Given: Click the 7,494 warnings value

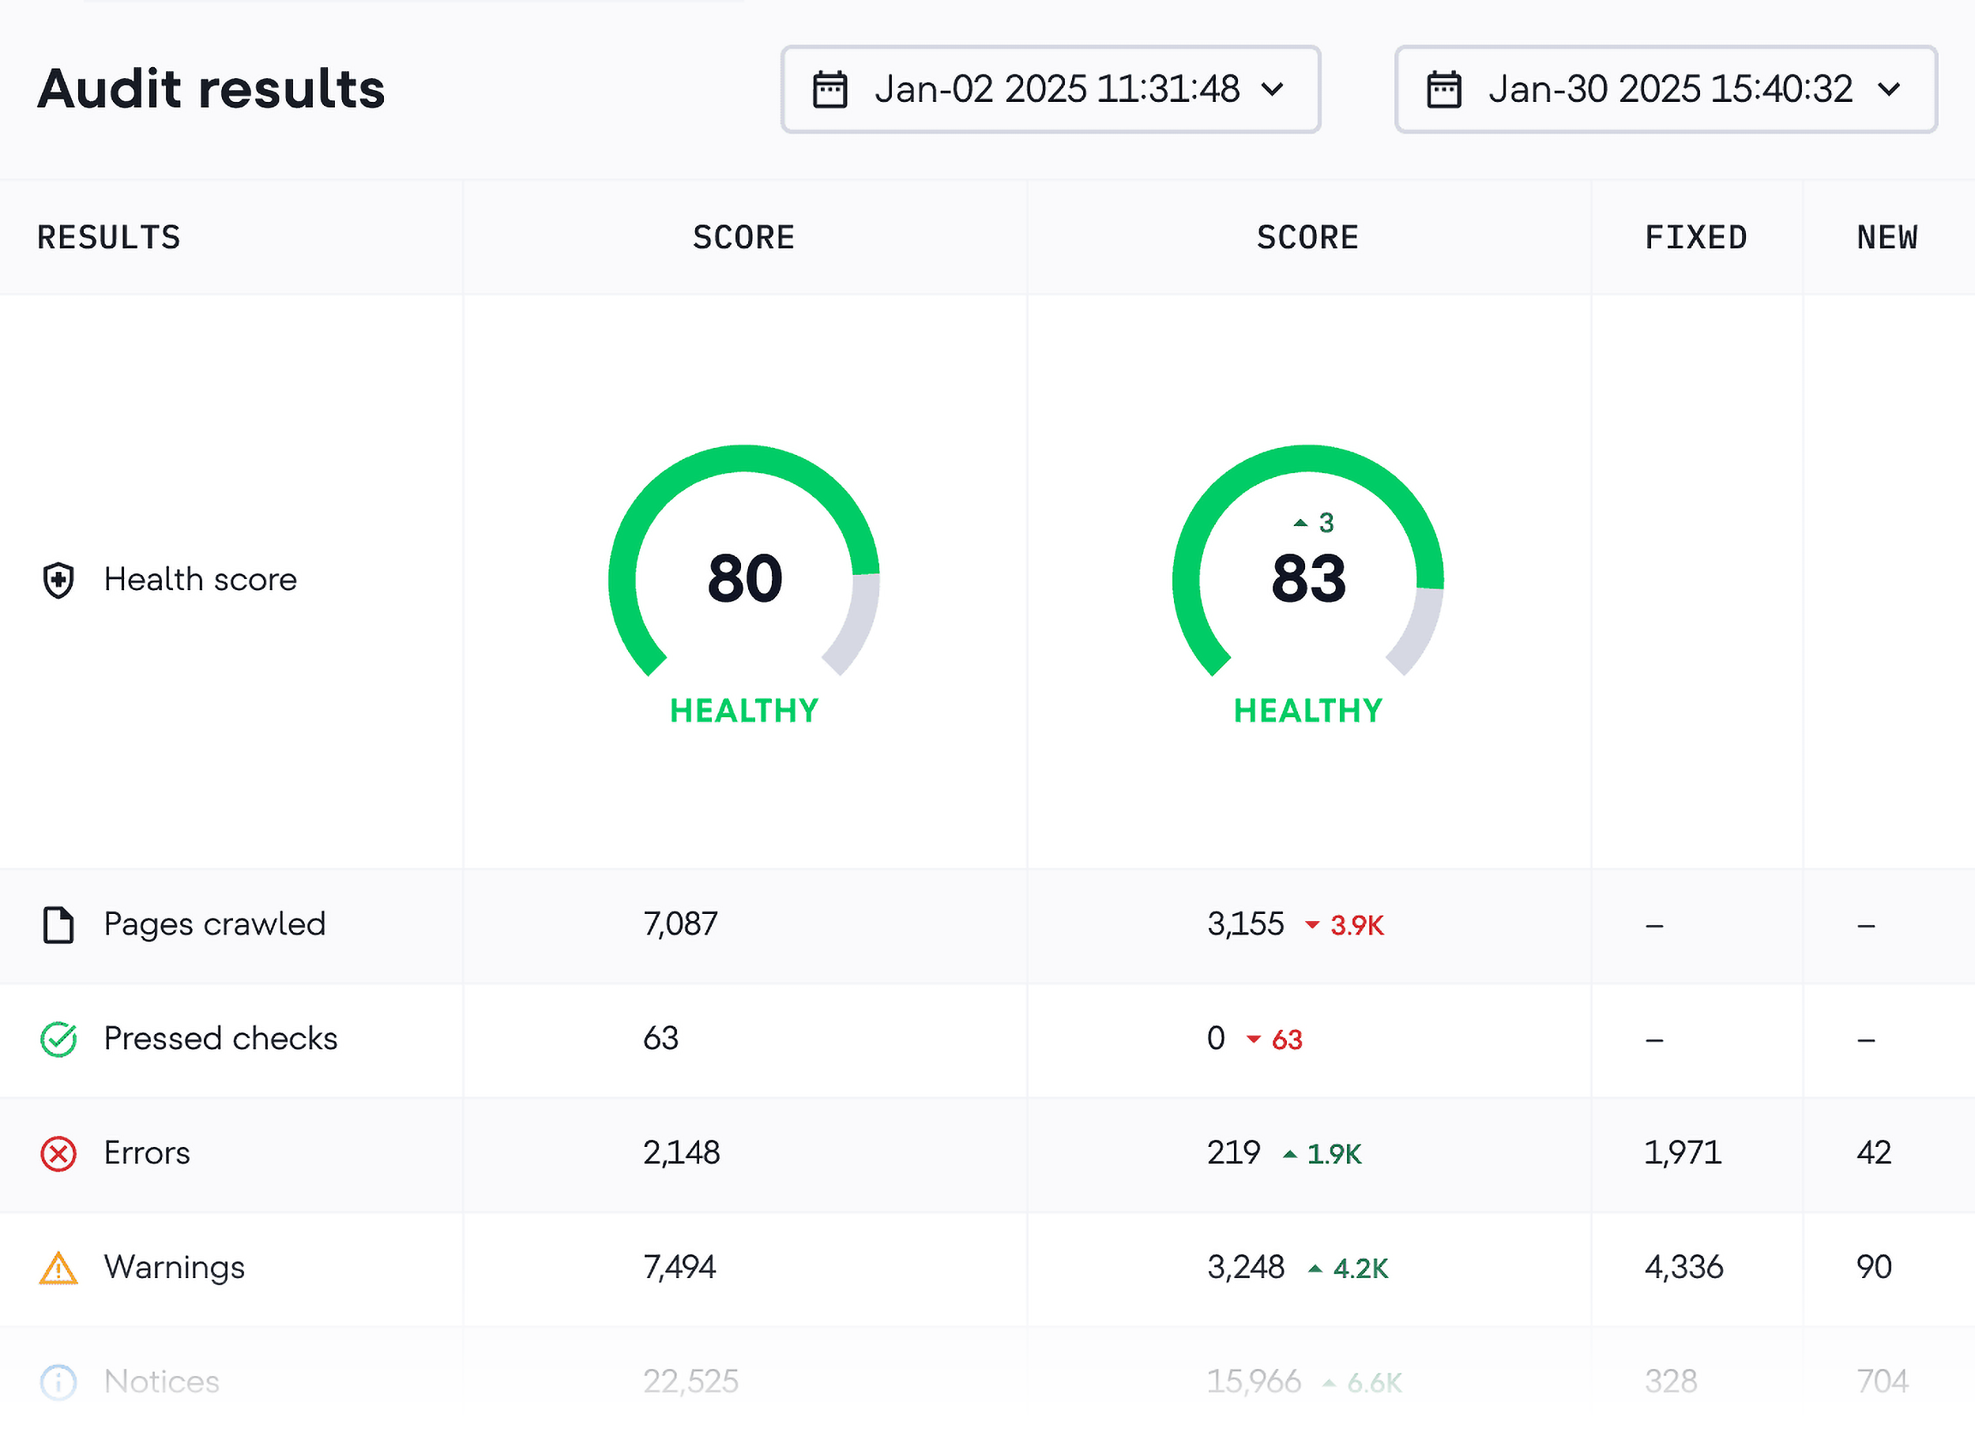Looking at the screenshot, I should [x=679, y=1268].
